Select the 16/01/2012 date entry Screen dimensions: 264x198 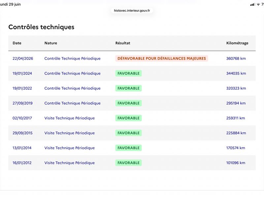(x=22, y=163)
